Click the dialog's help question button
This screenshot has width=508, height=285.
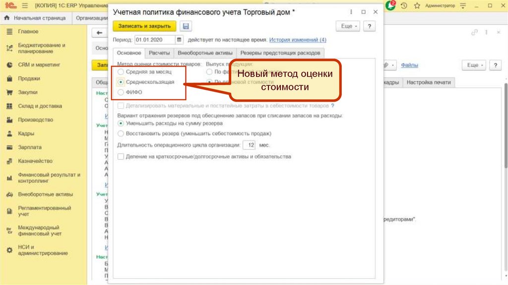369,26
